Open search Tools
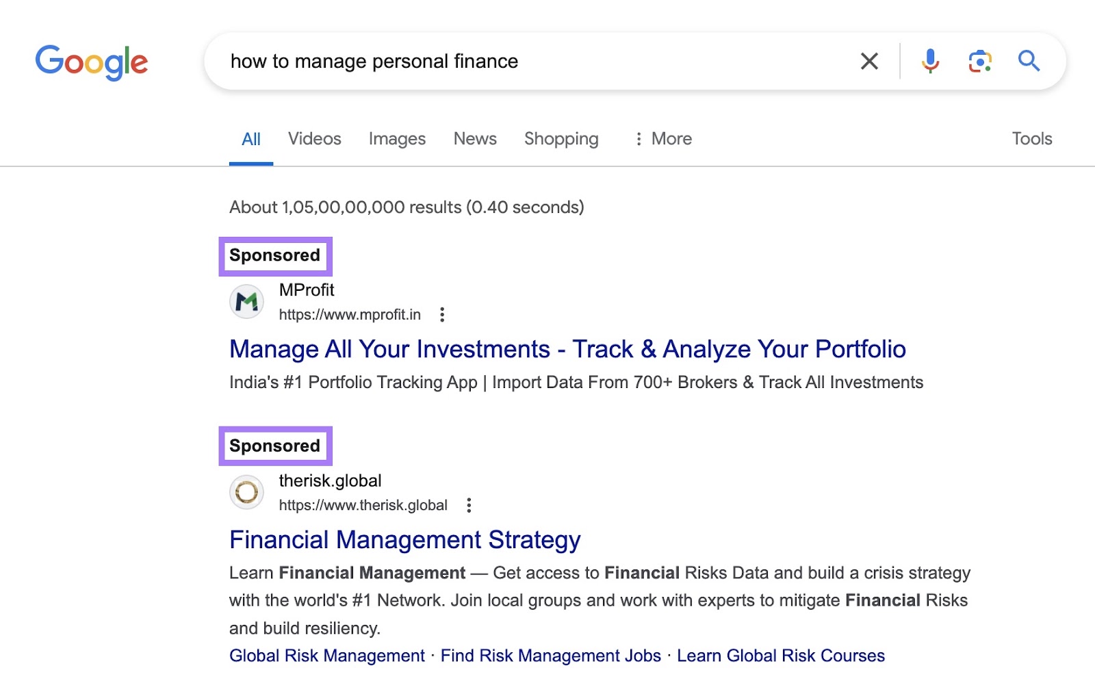 tap(1031, 138)
